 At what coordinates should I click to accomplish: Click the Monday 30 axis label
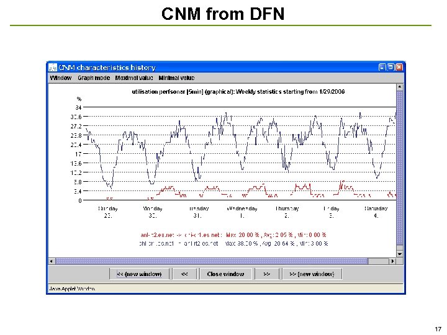coord(153,212)
